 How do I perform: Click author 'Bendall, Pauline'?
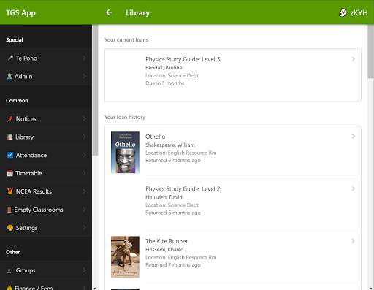click(x=164, y=67)
